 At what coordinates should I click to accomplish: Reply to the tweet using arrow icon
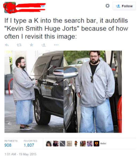click(x=7, y=45)
